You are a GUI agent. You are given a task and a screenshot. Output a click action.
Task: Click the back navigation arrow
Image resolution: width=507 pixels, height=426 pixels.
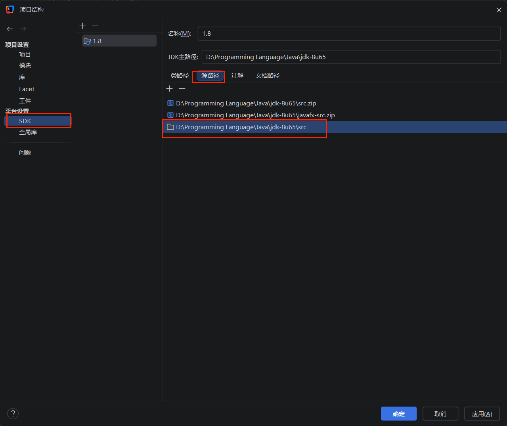point(10,29)
